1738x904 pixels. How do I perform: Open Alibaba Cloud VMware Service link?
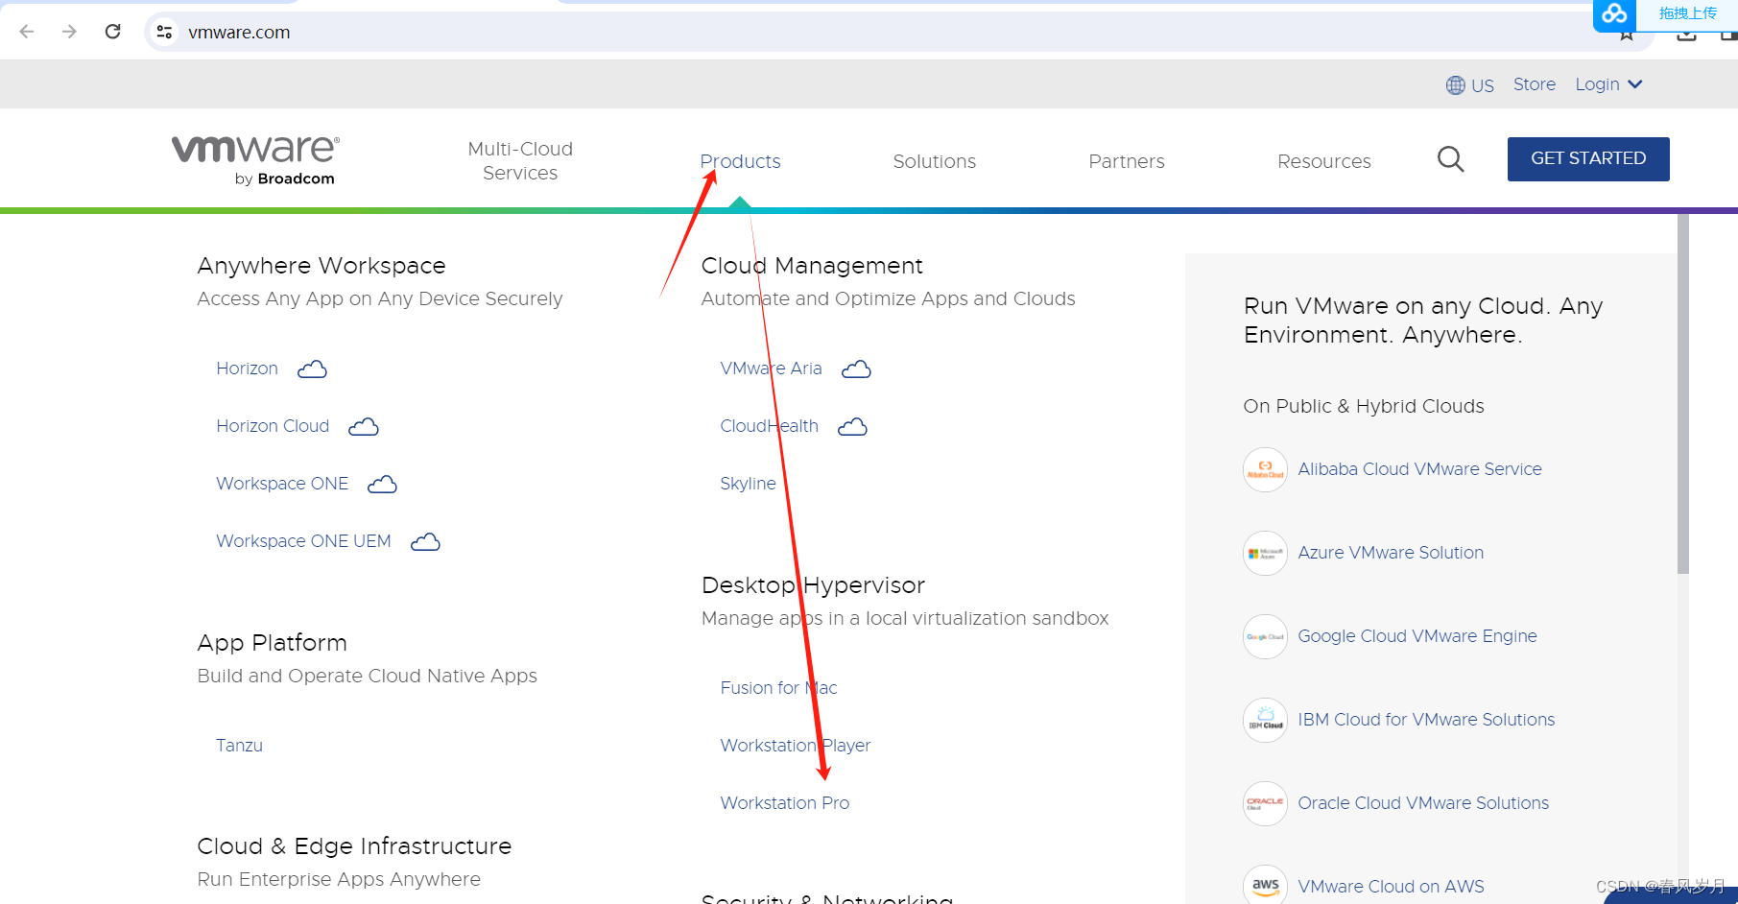[1419, 469]
